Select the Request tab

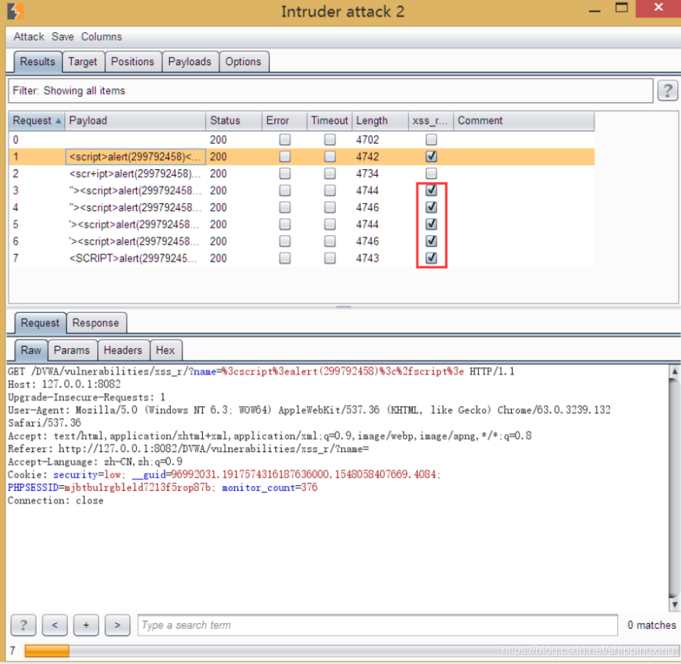[40, 323]
